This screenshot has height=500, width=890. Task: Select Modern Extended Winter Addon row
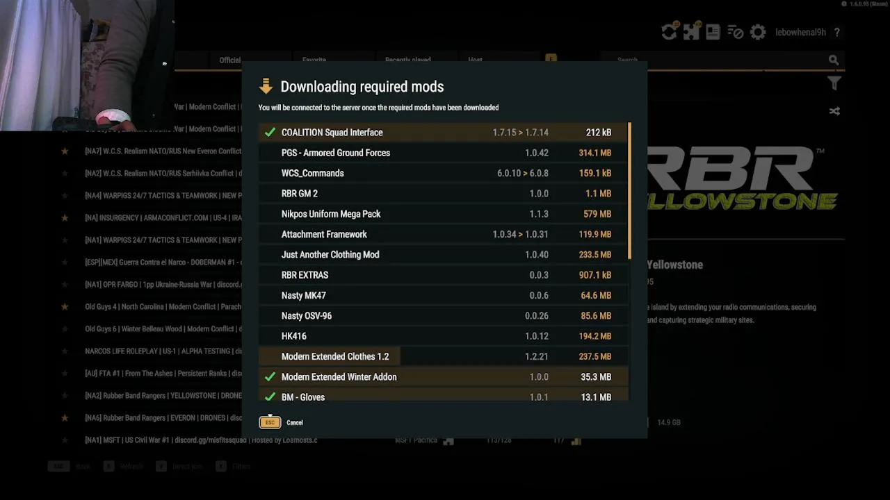coord(442,377)
